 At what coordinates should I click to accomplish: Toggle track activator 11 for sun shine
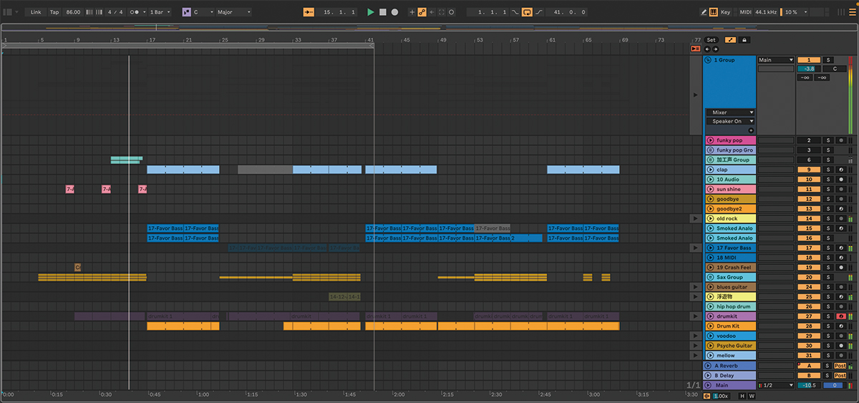[x=809, y=189]
